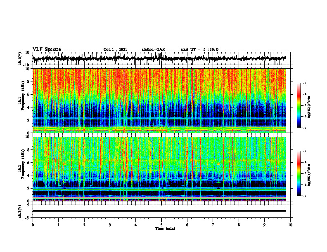Screen dimensions: 327x252
Task: Click time axis tick label '0'
Action: tap(33, 225)
